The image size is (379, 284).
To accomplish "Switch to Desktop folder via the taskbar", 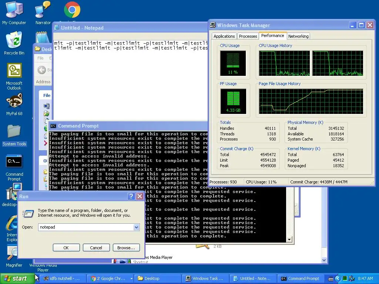I will pos(157,278).
